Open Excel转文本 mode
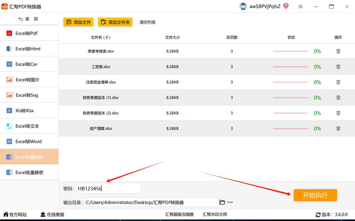 tap(29, 126)
